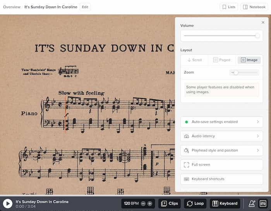
Task: Show the on-screen Keyboard
Action: (x=225, y=204)
